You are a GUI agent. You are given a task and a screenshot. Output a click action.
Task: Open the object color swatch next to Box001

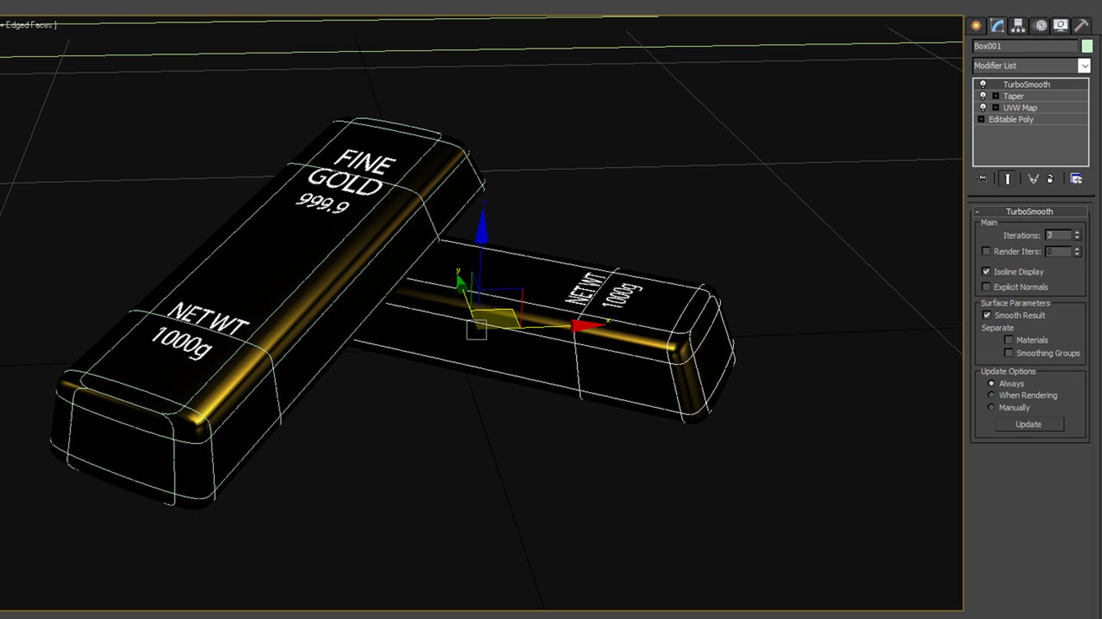pos(1087,46)
